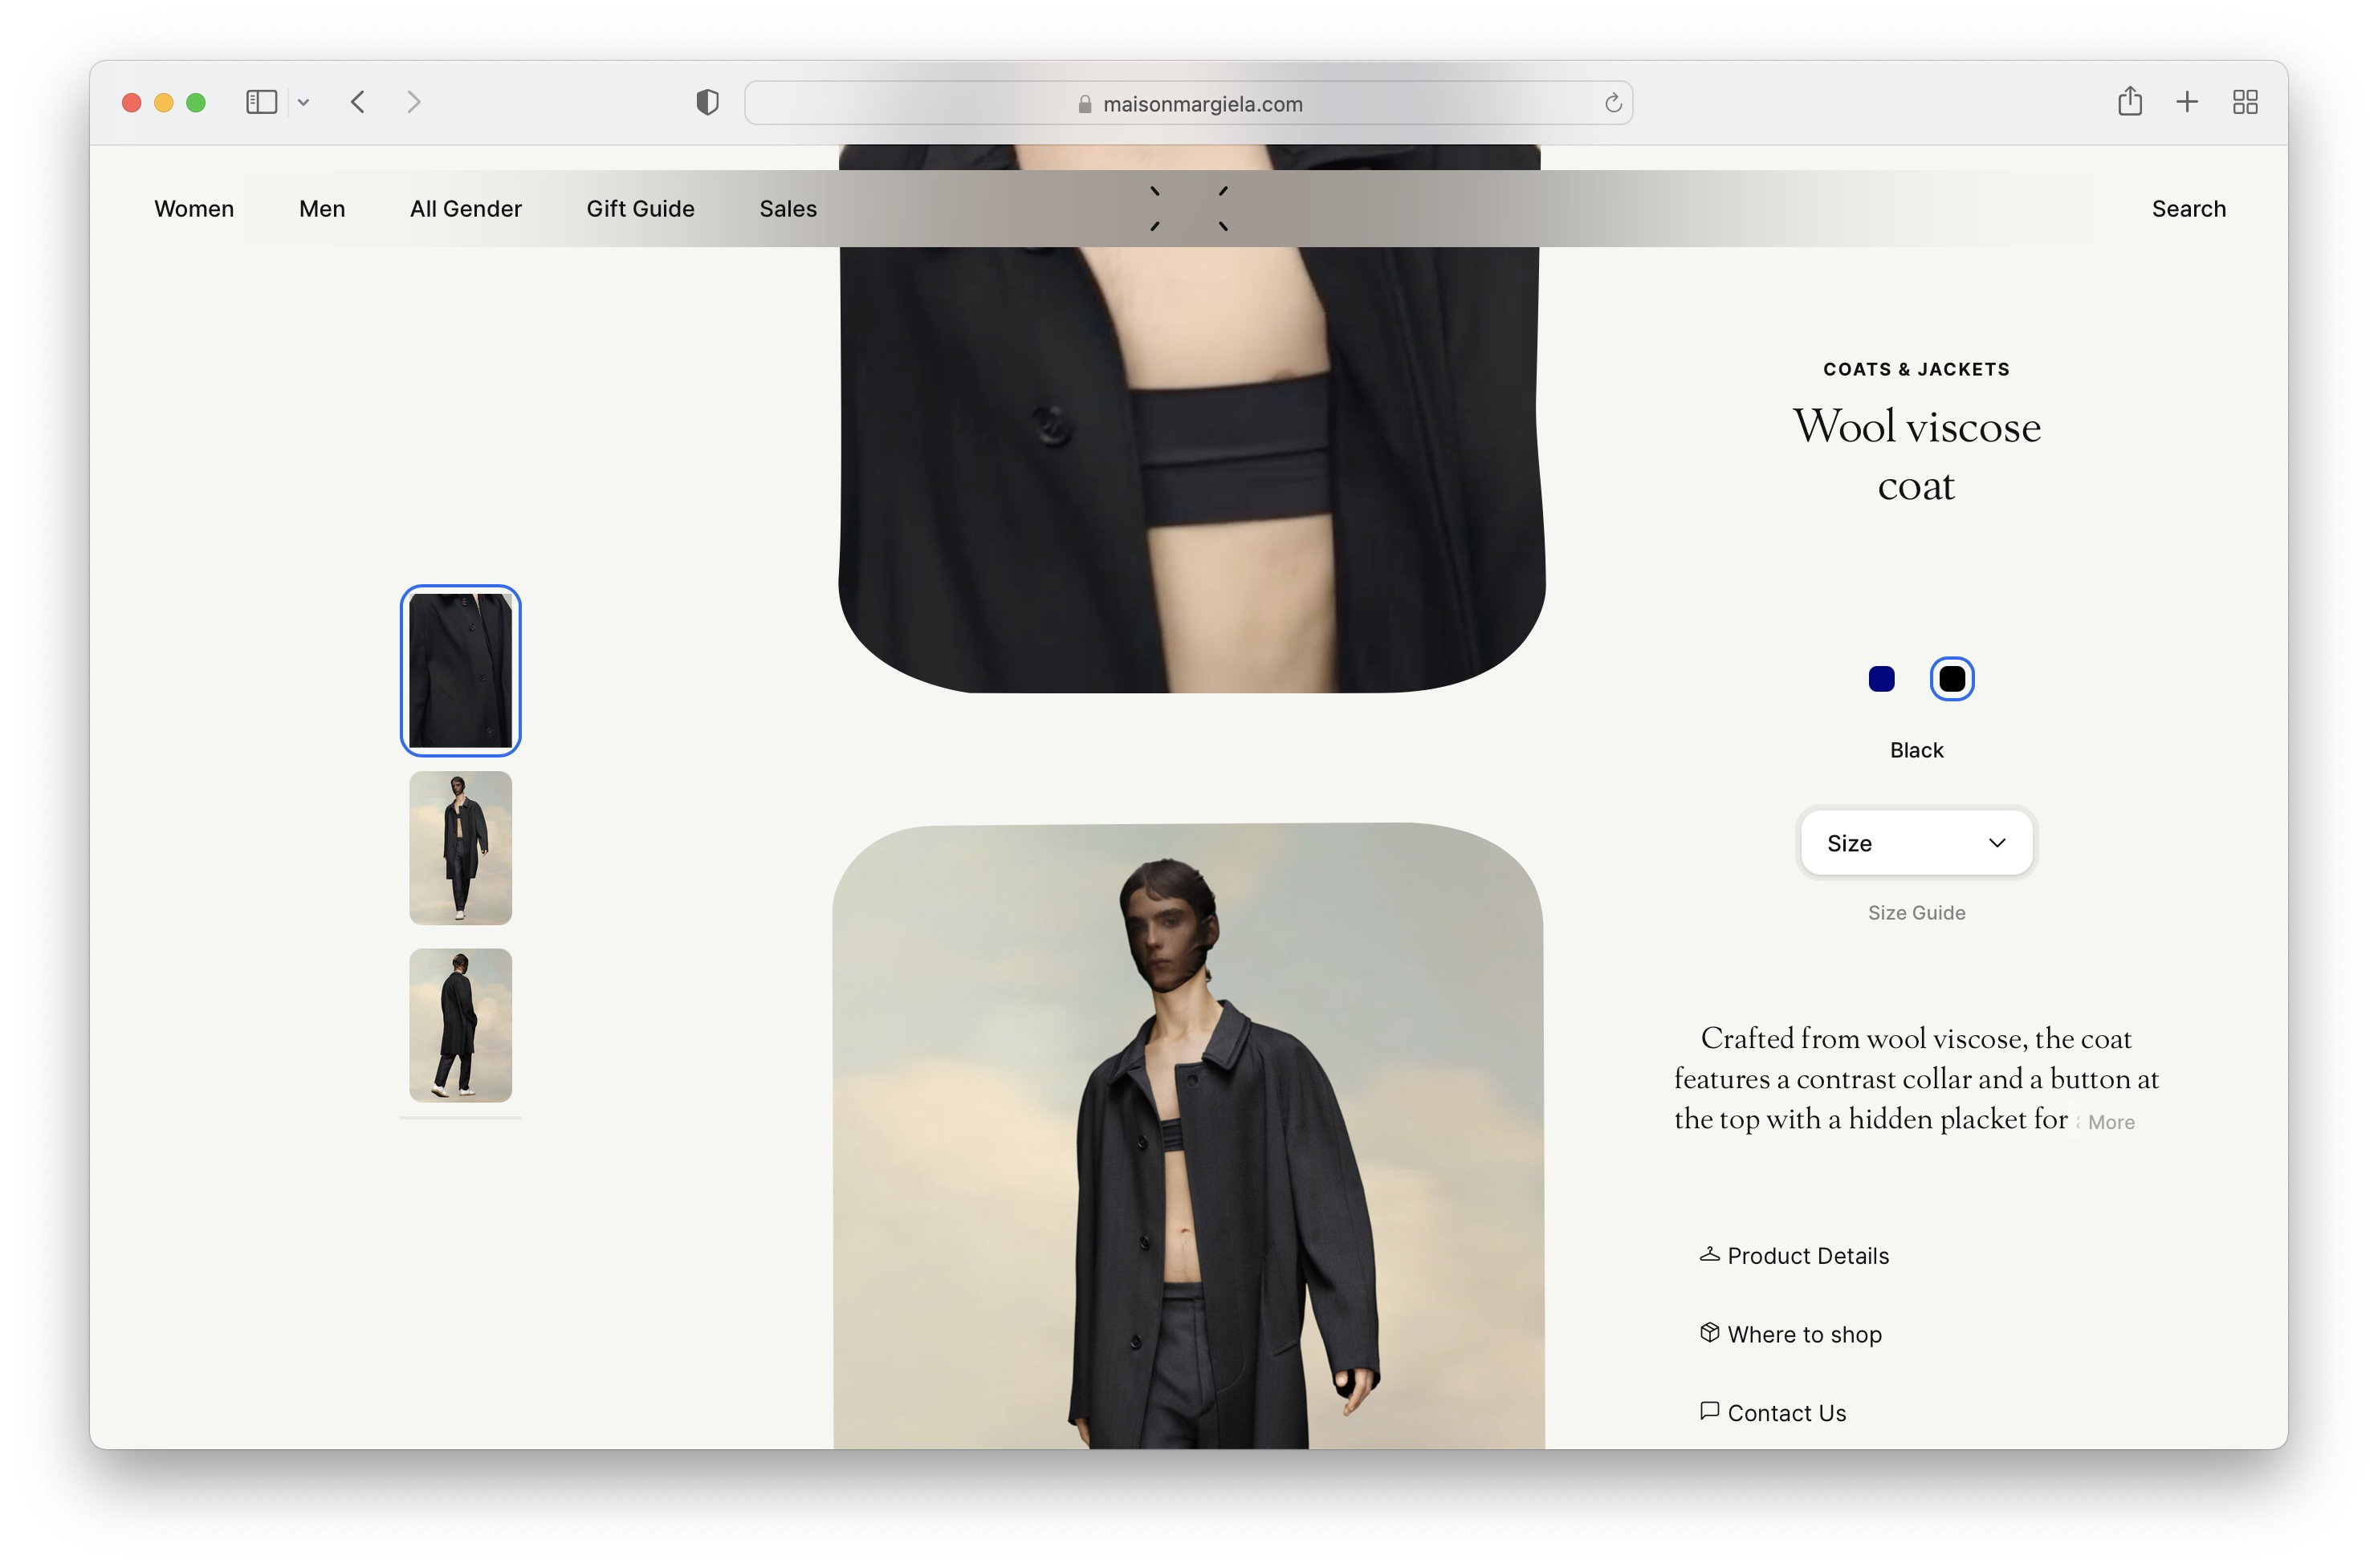Close the Safari window

(x=131, y=102)
